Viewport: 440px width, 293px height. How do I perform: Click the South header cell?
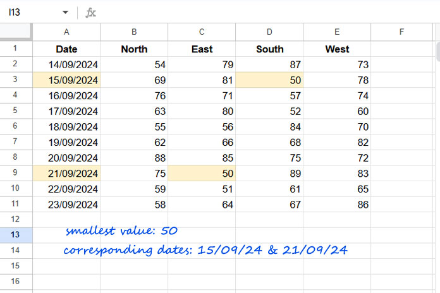pyautogui.click(x=269, y=49)
